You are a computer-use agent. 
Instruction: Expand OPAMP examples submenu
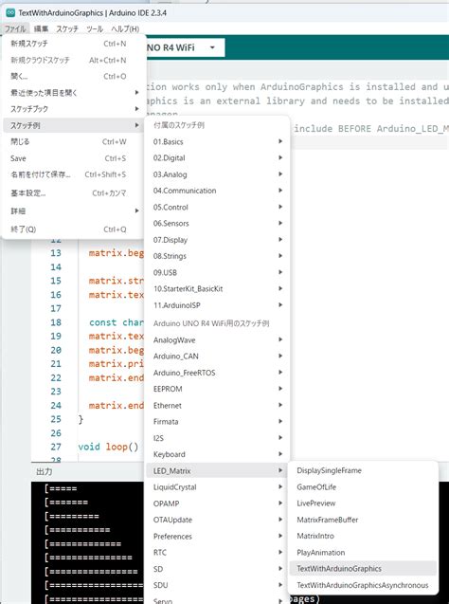click(217, 503)
